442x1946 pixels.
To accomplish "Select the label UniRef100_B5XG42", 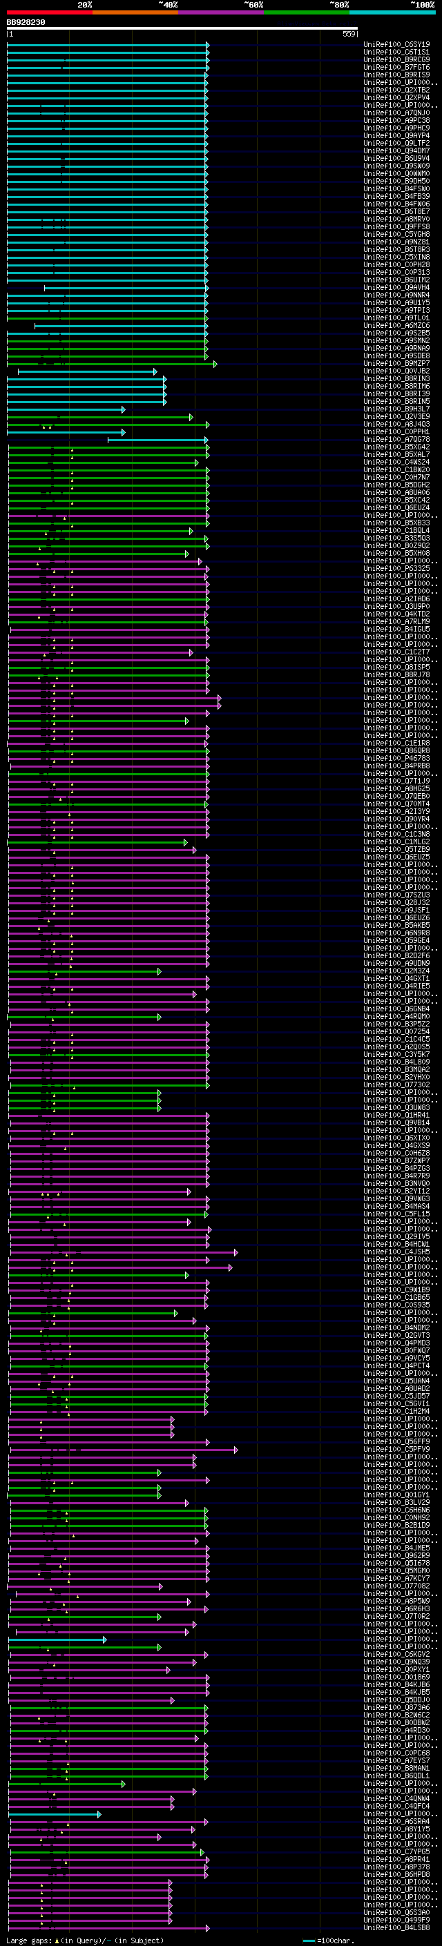I will tap(396, 447).
